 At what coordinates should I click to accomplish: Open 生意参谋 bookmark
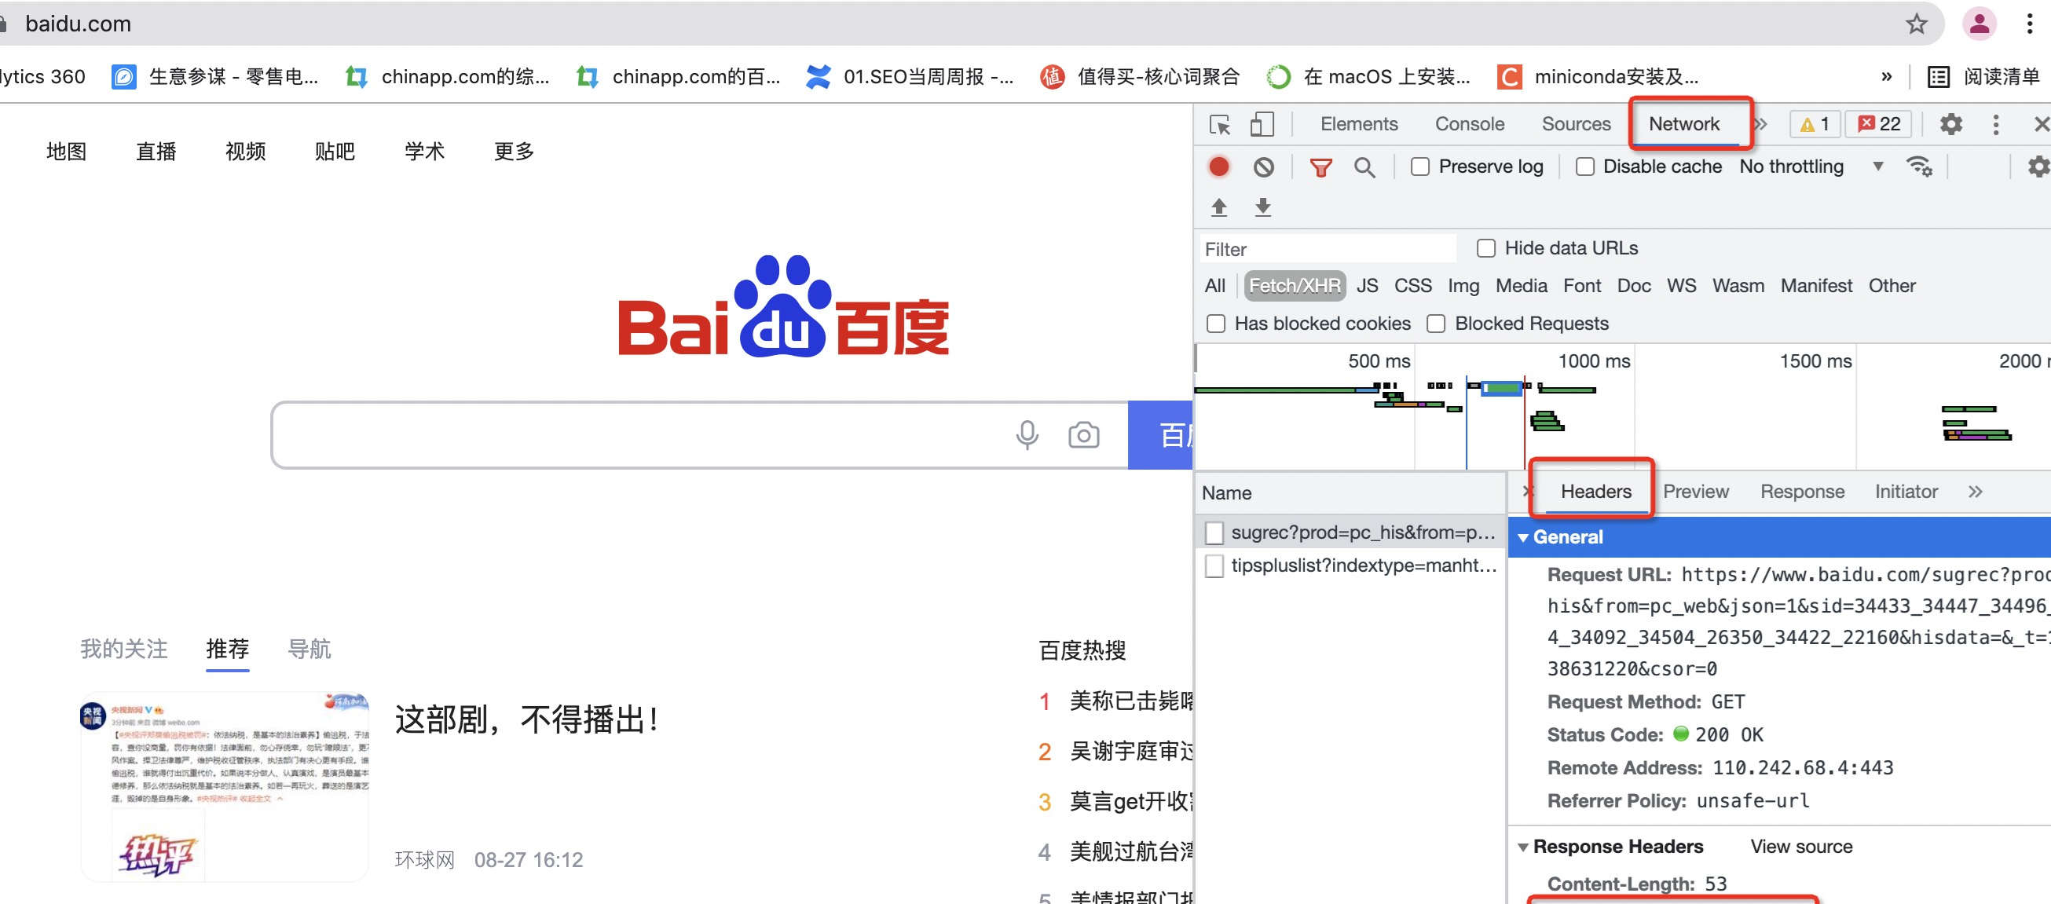[x=215, y=76]
